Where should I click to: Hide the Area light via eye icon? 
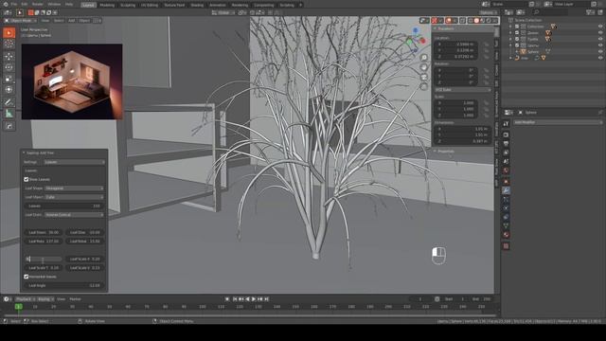[600, 58]
